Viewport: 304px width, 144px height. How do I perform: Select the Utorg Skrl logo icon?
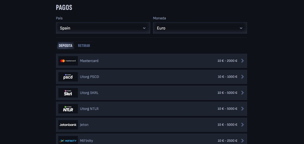point(68,93)
